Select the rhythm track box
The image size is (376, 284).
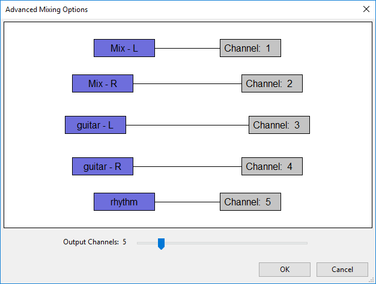pyautogui.click(x=124, y=202)
